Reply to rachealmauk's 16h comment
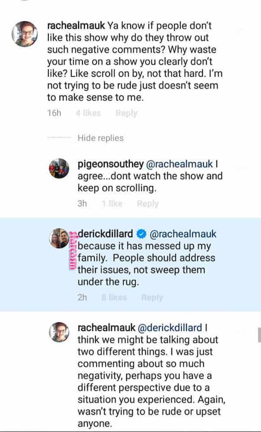 (126, 113)
